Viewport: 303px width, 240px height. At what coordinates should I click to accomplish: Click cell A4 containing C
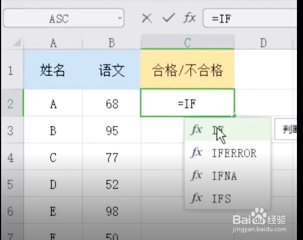point(53,157)
